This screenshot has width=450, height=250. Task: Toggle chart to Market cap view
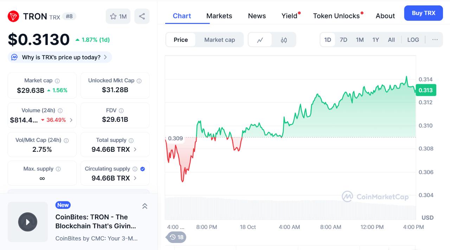pos(219,40)
